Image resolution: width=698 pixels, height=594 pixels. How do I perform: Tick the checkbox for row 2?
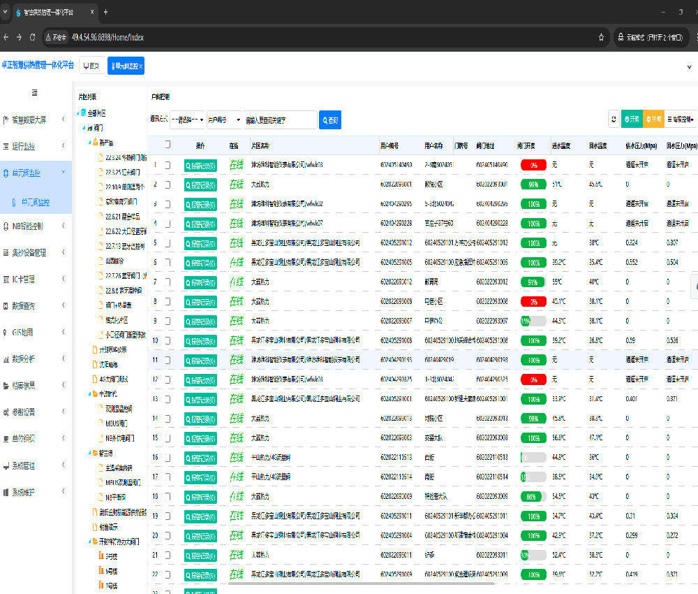[x=168, y=184]
